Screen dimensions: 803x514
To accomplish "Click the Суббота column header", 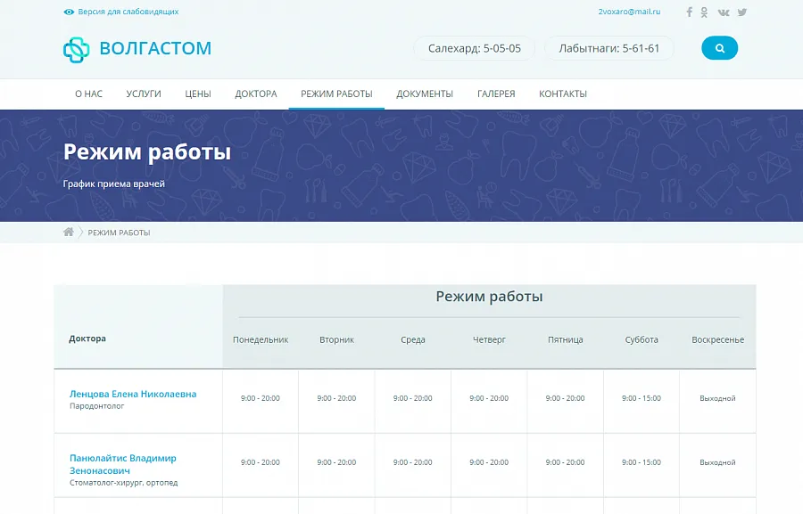I will coord(642,339).
